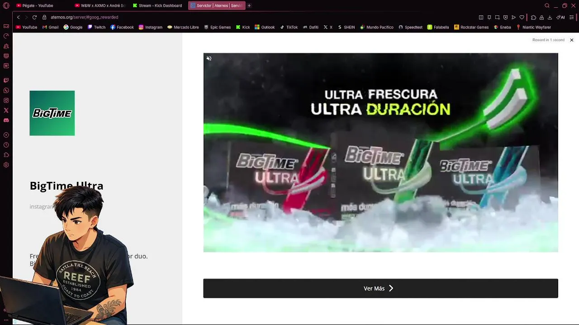Open the Rockstar Games bookmark
The width and height of the screenshot is (579, 325).
(471, 27)
